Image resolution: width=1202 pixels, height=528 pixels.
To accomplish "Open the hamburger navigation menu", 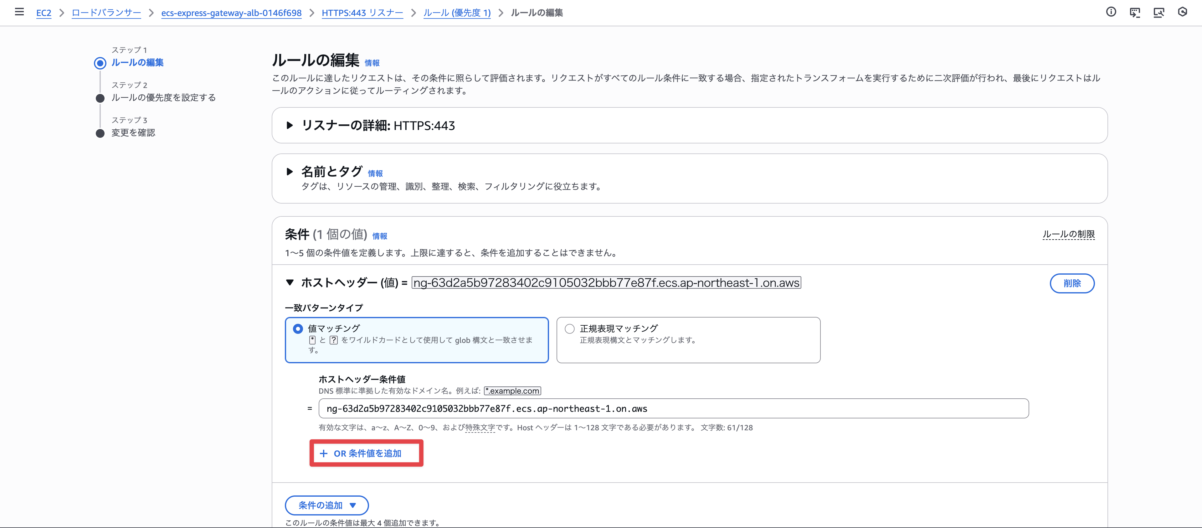I will point(19,13).
